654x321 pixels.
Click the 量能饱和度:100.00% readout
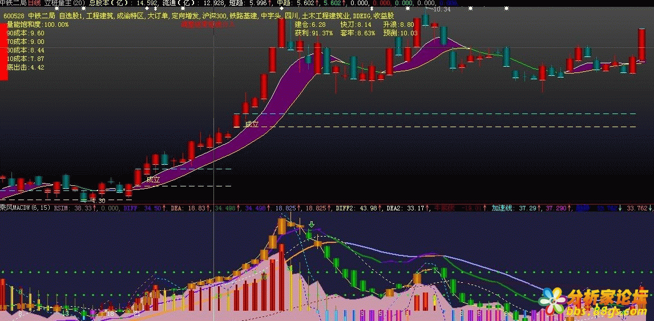[x=38, y=25]
